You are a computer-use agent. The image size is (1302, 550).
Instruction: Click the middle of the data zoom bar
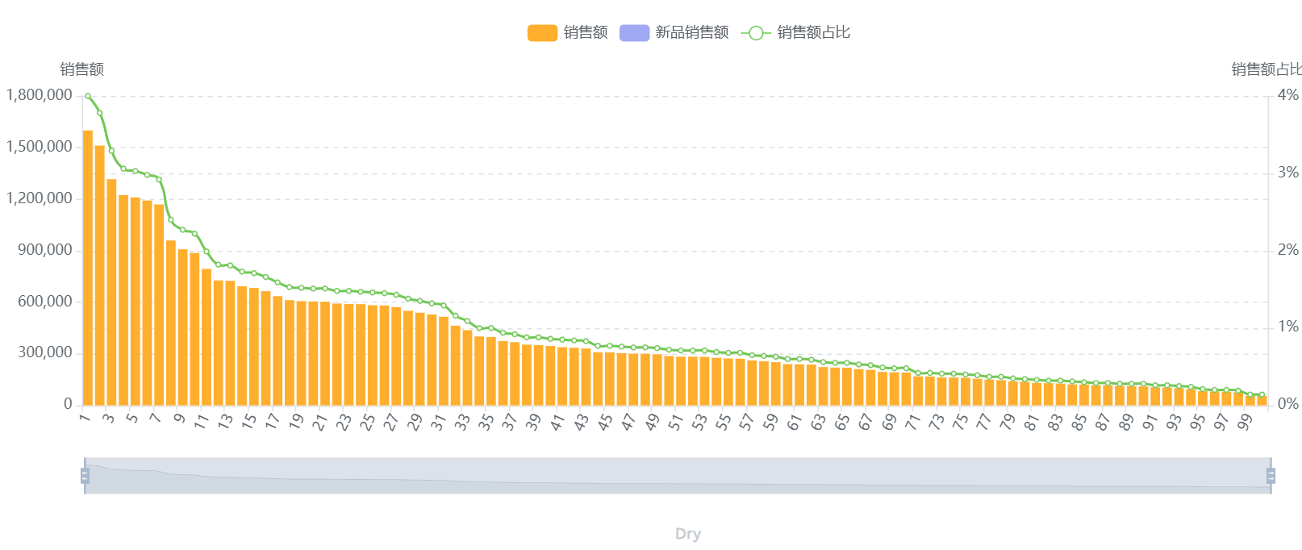[x=678, y=476]
